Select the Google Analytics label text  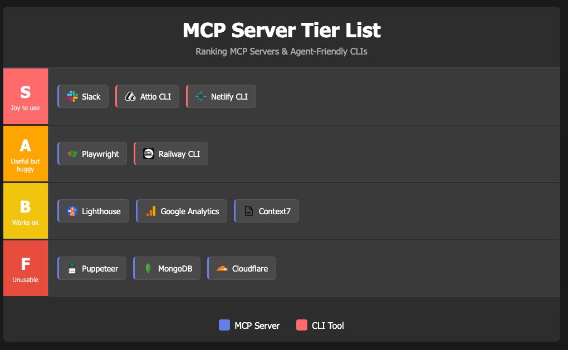click(x=189, y=211)
